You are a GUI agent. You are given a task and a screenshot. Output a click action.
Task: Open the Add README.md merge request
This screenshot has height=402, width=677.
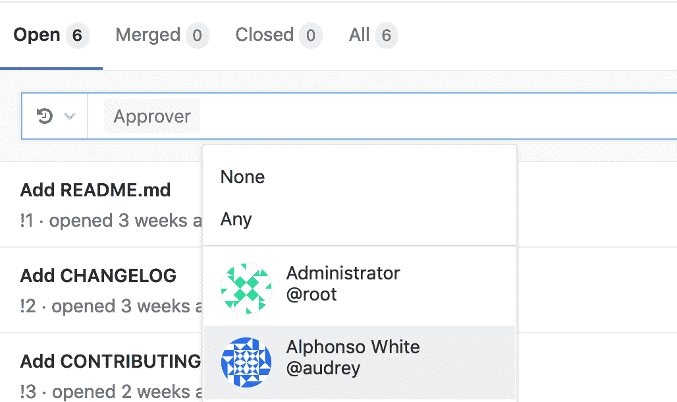point(95,190)
